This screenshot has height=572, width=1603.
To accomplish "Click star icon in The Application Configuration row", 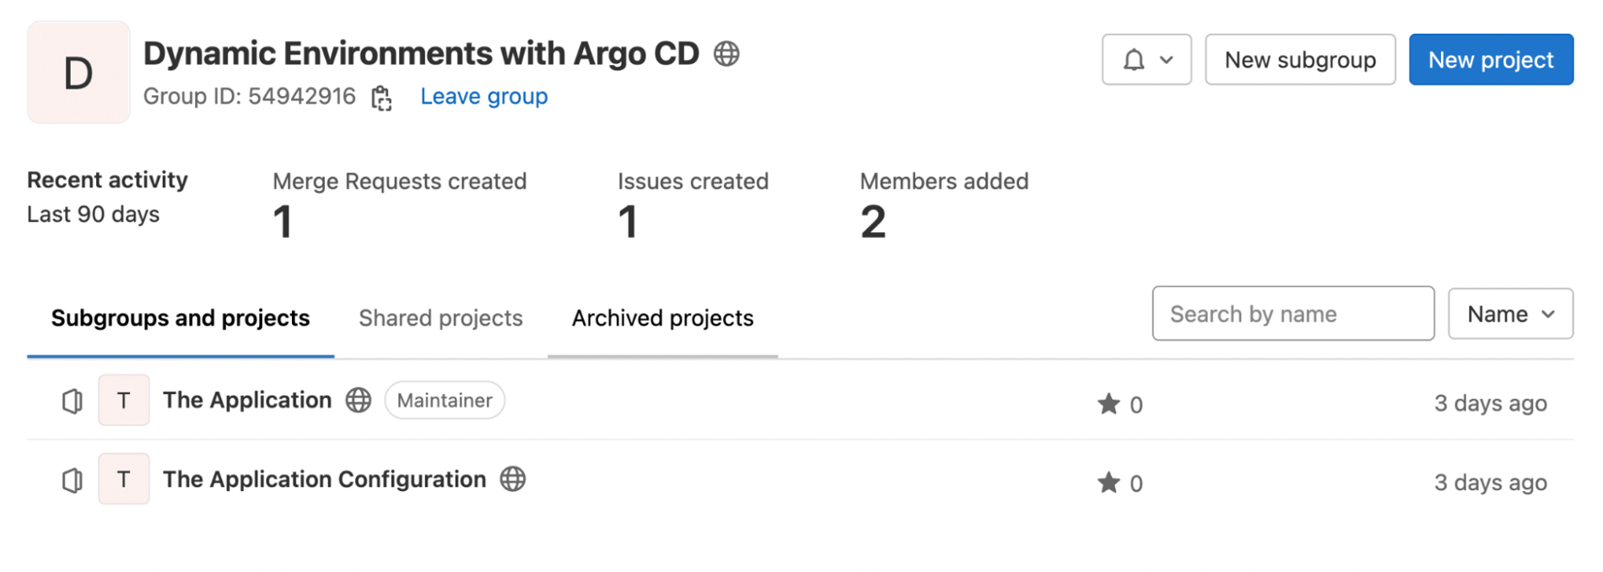I will tap(1108, 483).
